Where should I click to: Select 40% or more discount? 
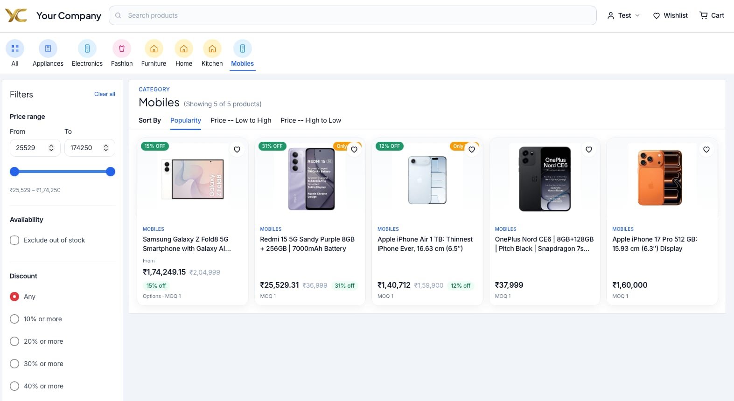(x=14, y=386)
